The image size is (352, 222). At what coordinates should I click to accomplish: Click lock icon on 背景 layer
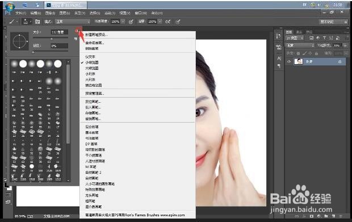tap(340, 61)
